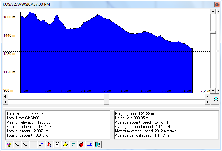The height and width of the screenshot is (151, 222).
Task: Click the inner vertical scrollbar's up arrow
Action: pyautogui.click(x=213, y=11)
